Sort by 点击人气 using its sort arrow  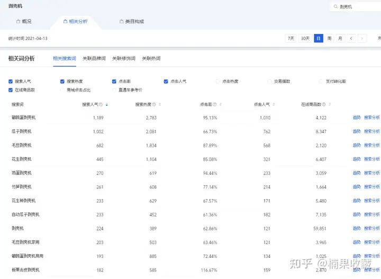point(274,104)
